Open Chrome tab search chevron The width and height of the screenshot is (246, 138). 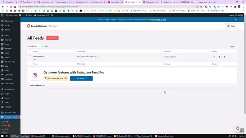pyautogui.click(x=225, y=2)
